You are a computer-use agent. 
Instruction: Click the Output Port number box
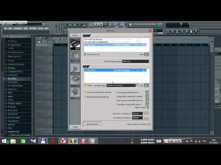pos(147,54)
